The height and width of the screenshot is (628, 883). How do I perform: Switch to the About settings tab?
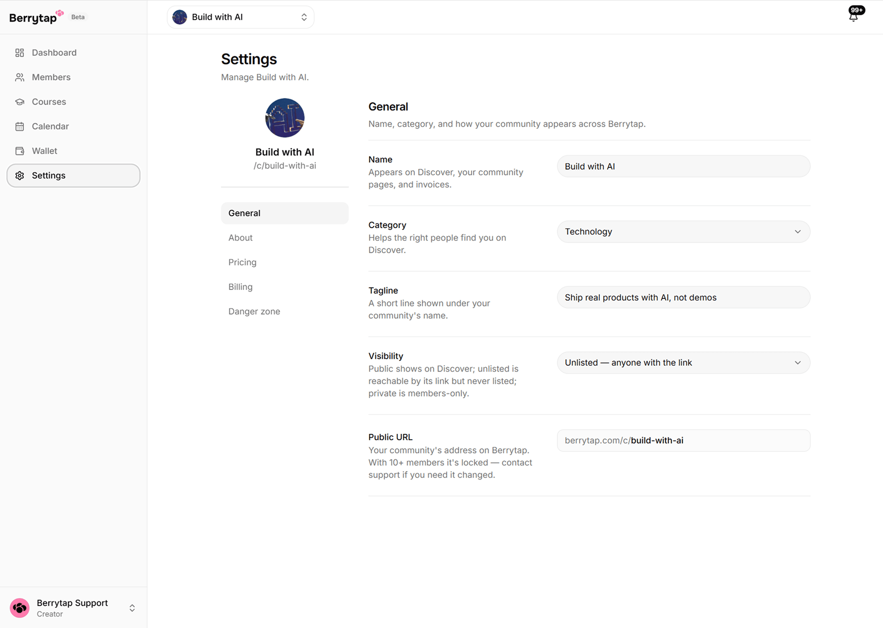click(x=285, y=238)
